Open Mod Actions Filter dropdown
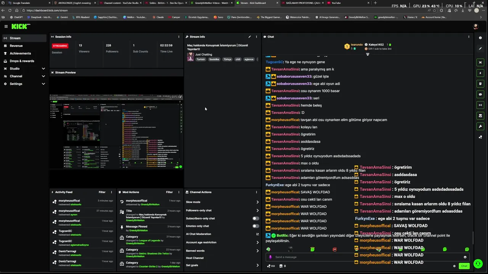The width and height of the screenshot is (488, 274). [x=170, y=192]
